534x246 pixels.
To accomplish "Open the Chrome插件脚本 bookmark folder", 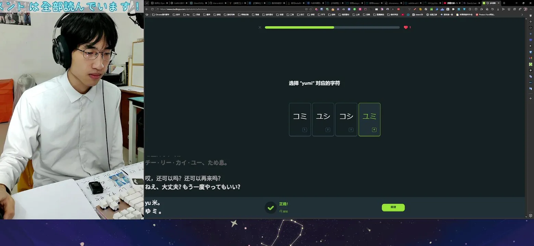I will pos(161,15).
